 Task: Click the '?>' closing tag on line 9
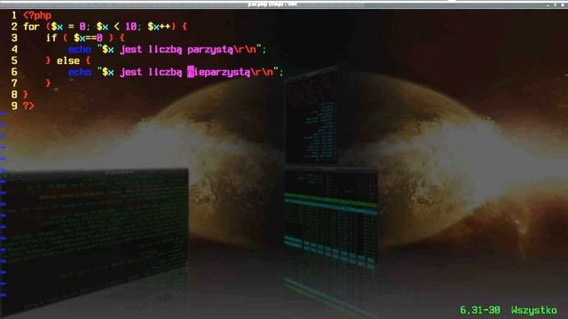28,106
